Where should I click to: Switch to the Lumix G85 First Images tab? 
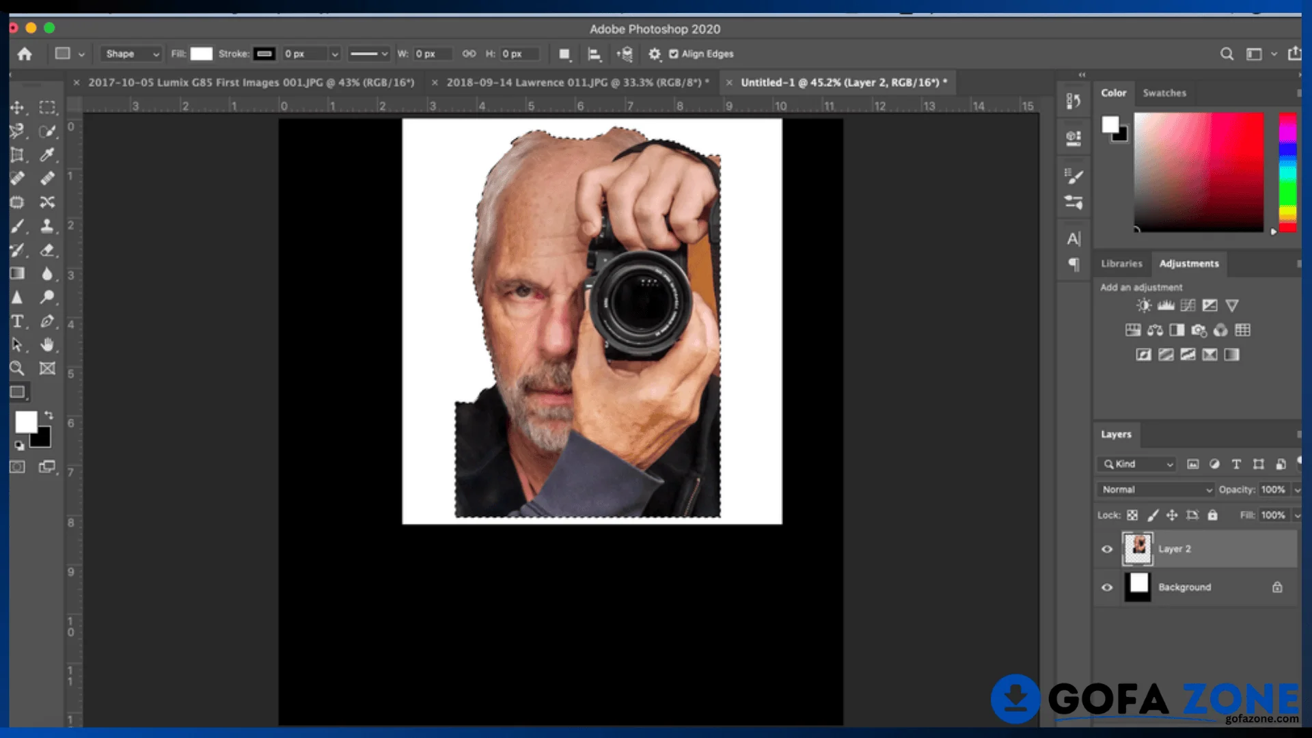click(251, 82)
